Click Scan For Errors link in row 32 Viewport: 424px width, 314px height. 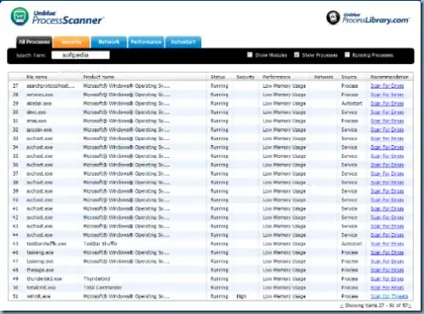point(387,130)
